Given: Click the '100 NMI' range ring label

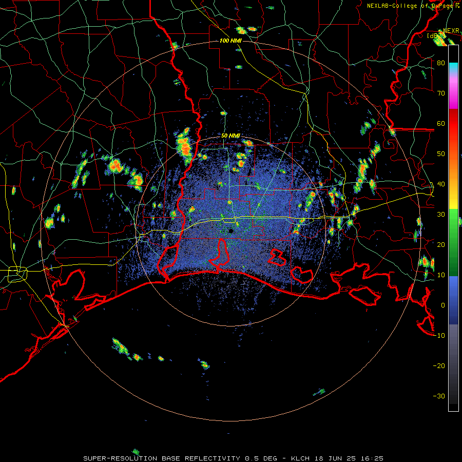Looking at the screenshot, I should click(x=230, y=41).
